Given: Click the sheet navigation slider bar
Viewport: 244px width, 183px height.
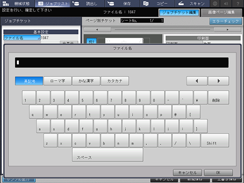Looking at the screenshot, I should tap(162, 30).
